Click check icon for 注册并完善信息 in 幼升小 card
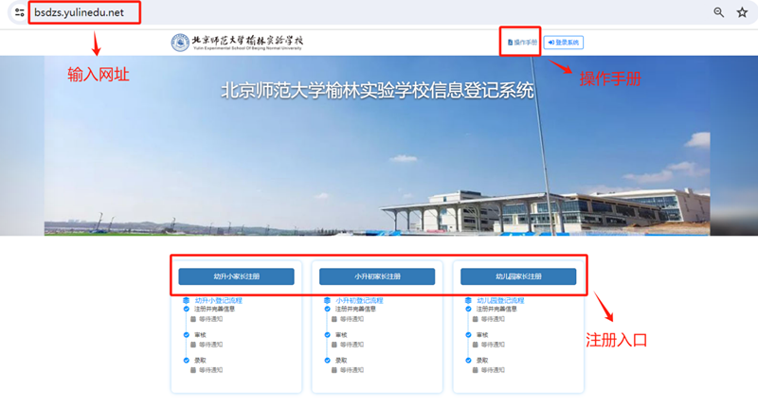 [x=186, y=309]
